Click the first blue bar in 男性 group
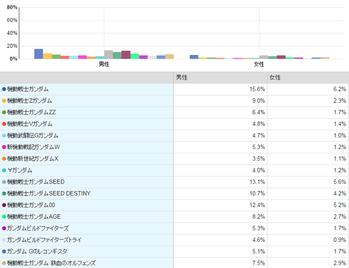Viewport: 349px width, 268px height. tap(39, 53)
